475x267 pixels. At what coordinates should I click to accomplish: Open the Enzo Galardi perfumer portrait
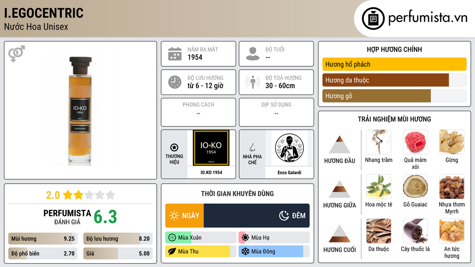coord(289,148)
